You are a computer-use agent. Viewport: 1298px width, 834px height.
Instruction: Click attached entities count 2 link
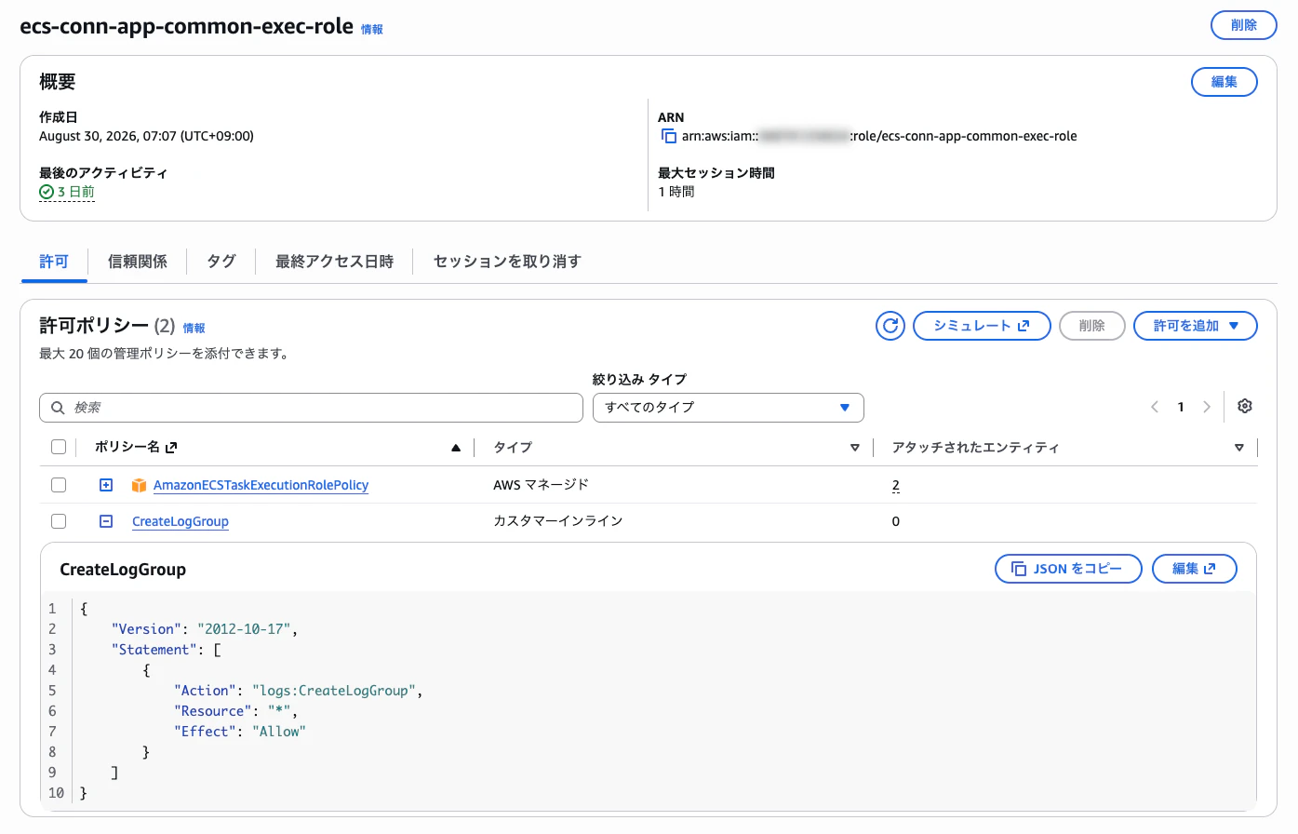[896, 485]
